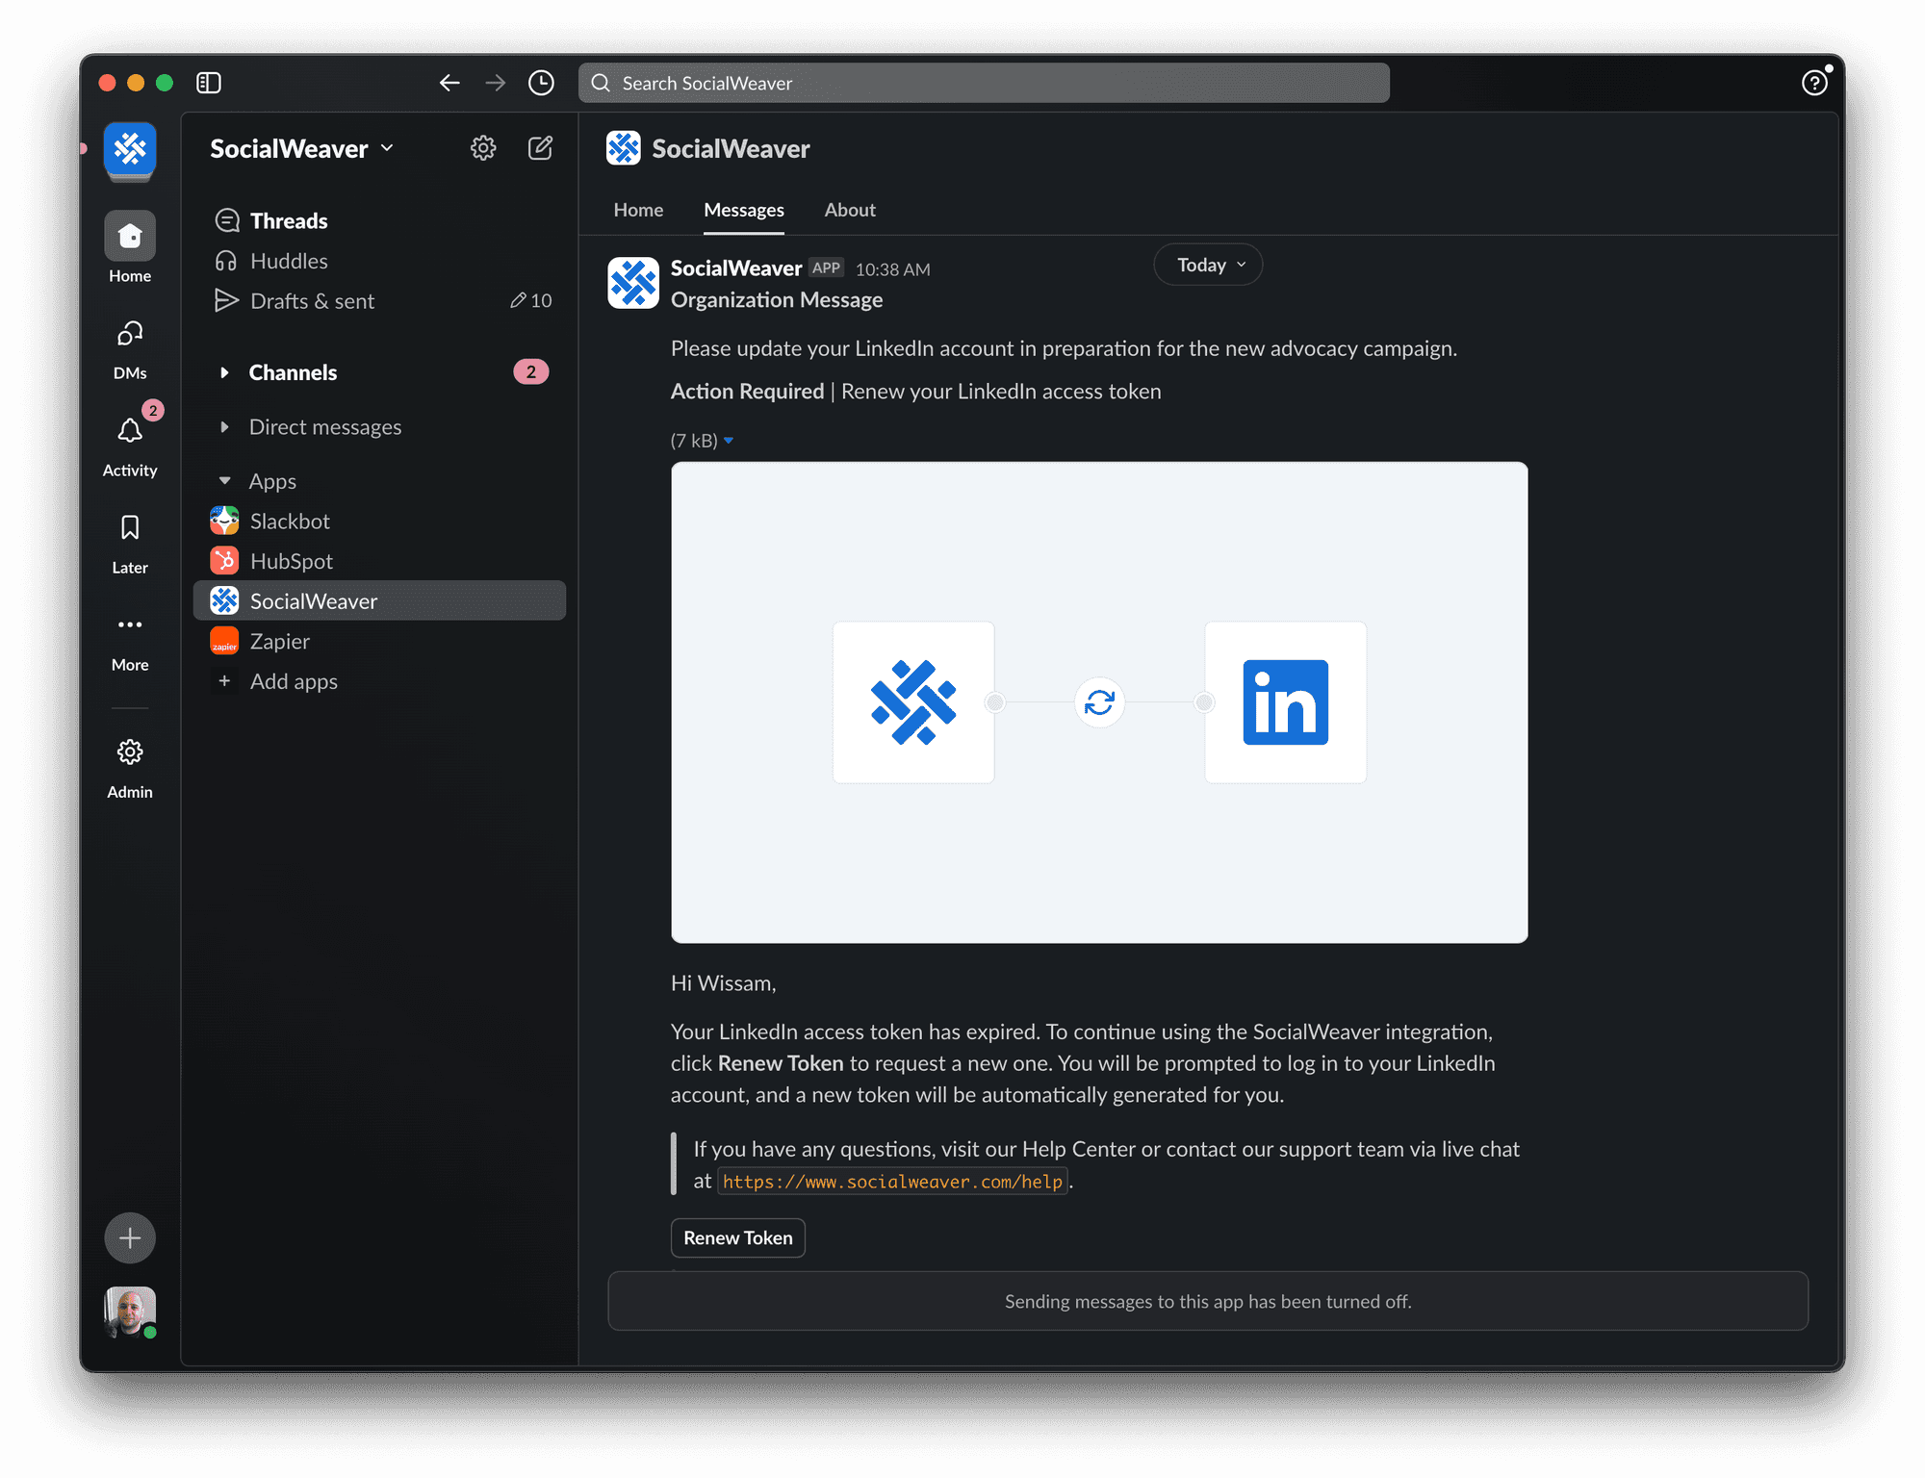Open the history clock icon

coord(541,83)
